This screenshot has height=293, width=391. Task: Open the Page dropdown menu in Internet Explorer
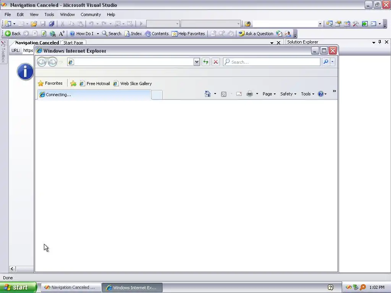[269, 94]
